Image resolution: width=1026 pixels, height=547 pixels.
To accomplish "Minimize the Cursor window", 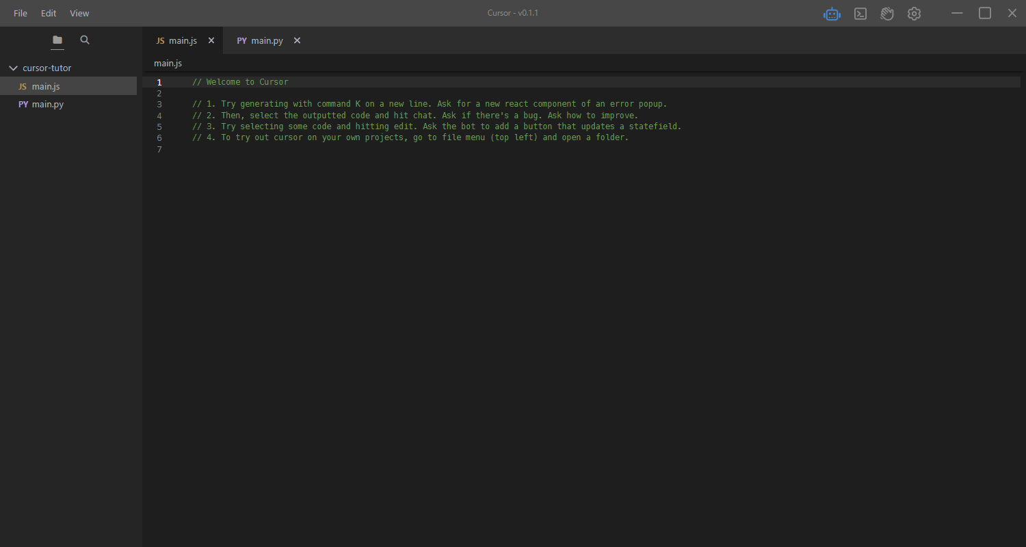I will (958, 13).
